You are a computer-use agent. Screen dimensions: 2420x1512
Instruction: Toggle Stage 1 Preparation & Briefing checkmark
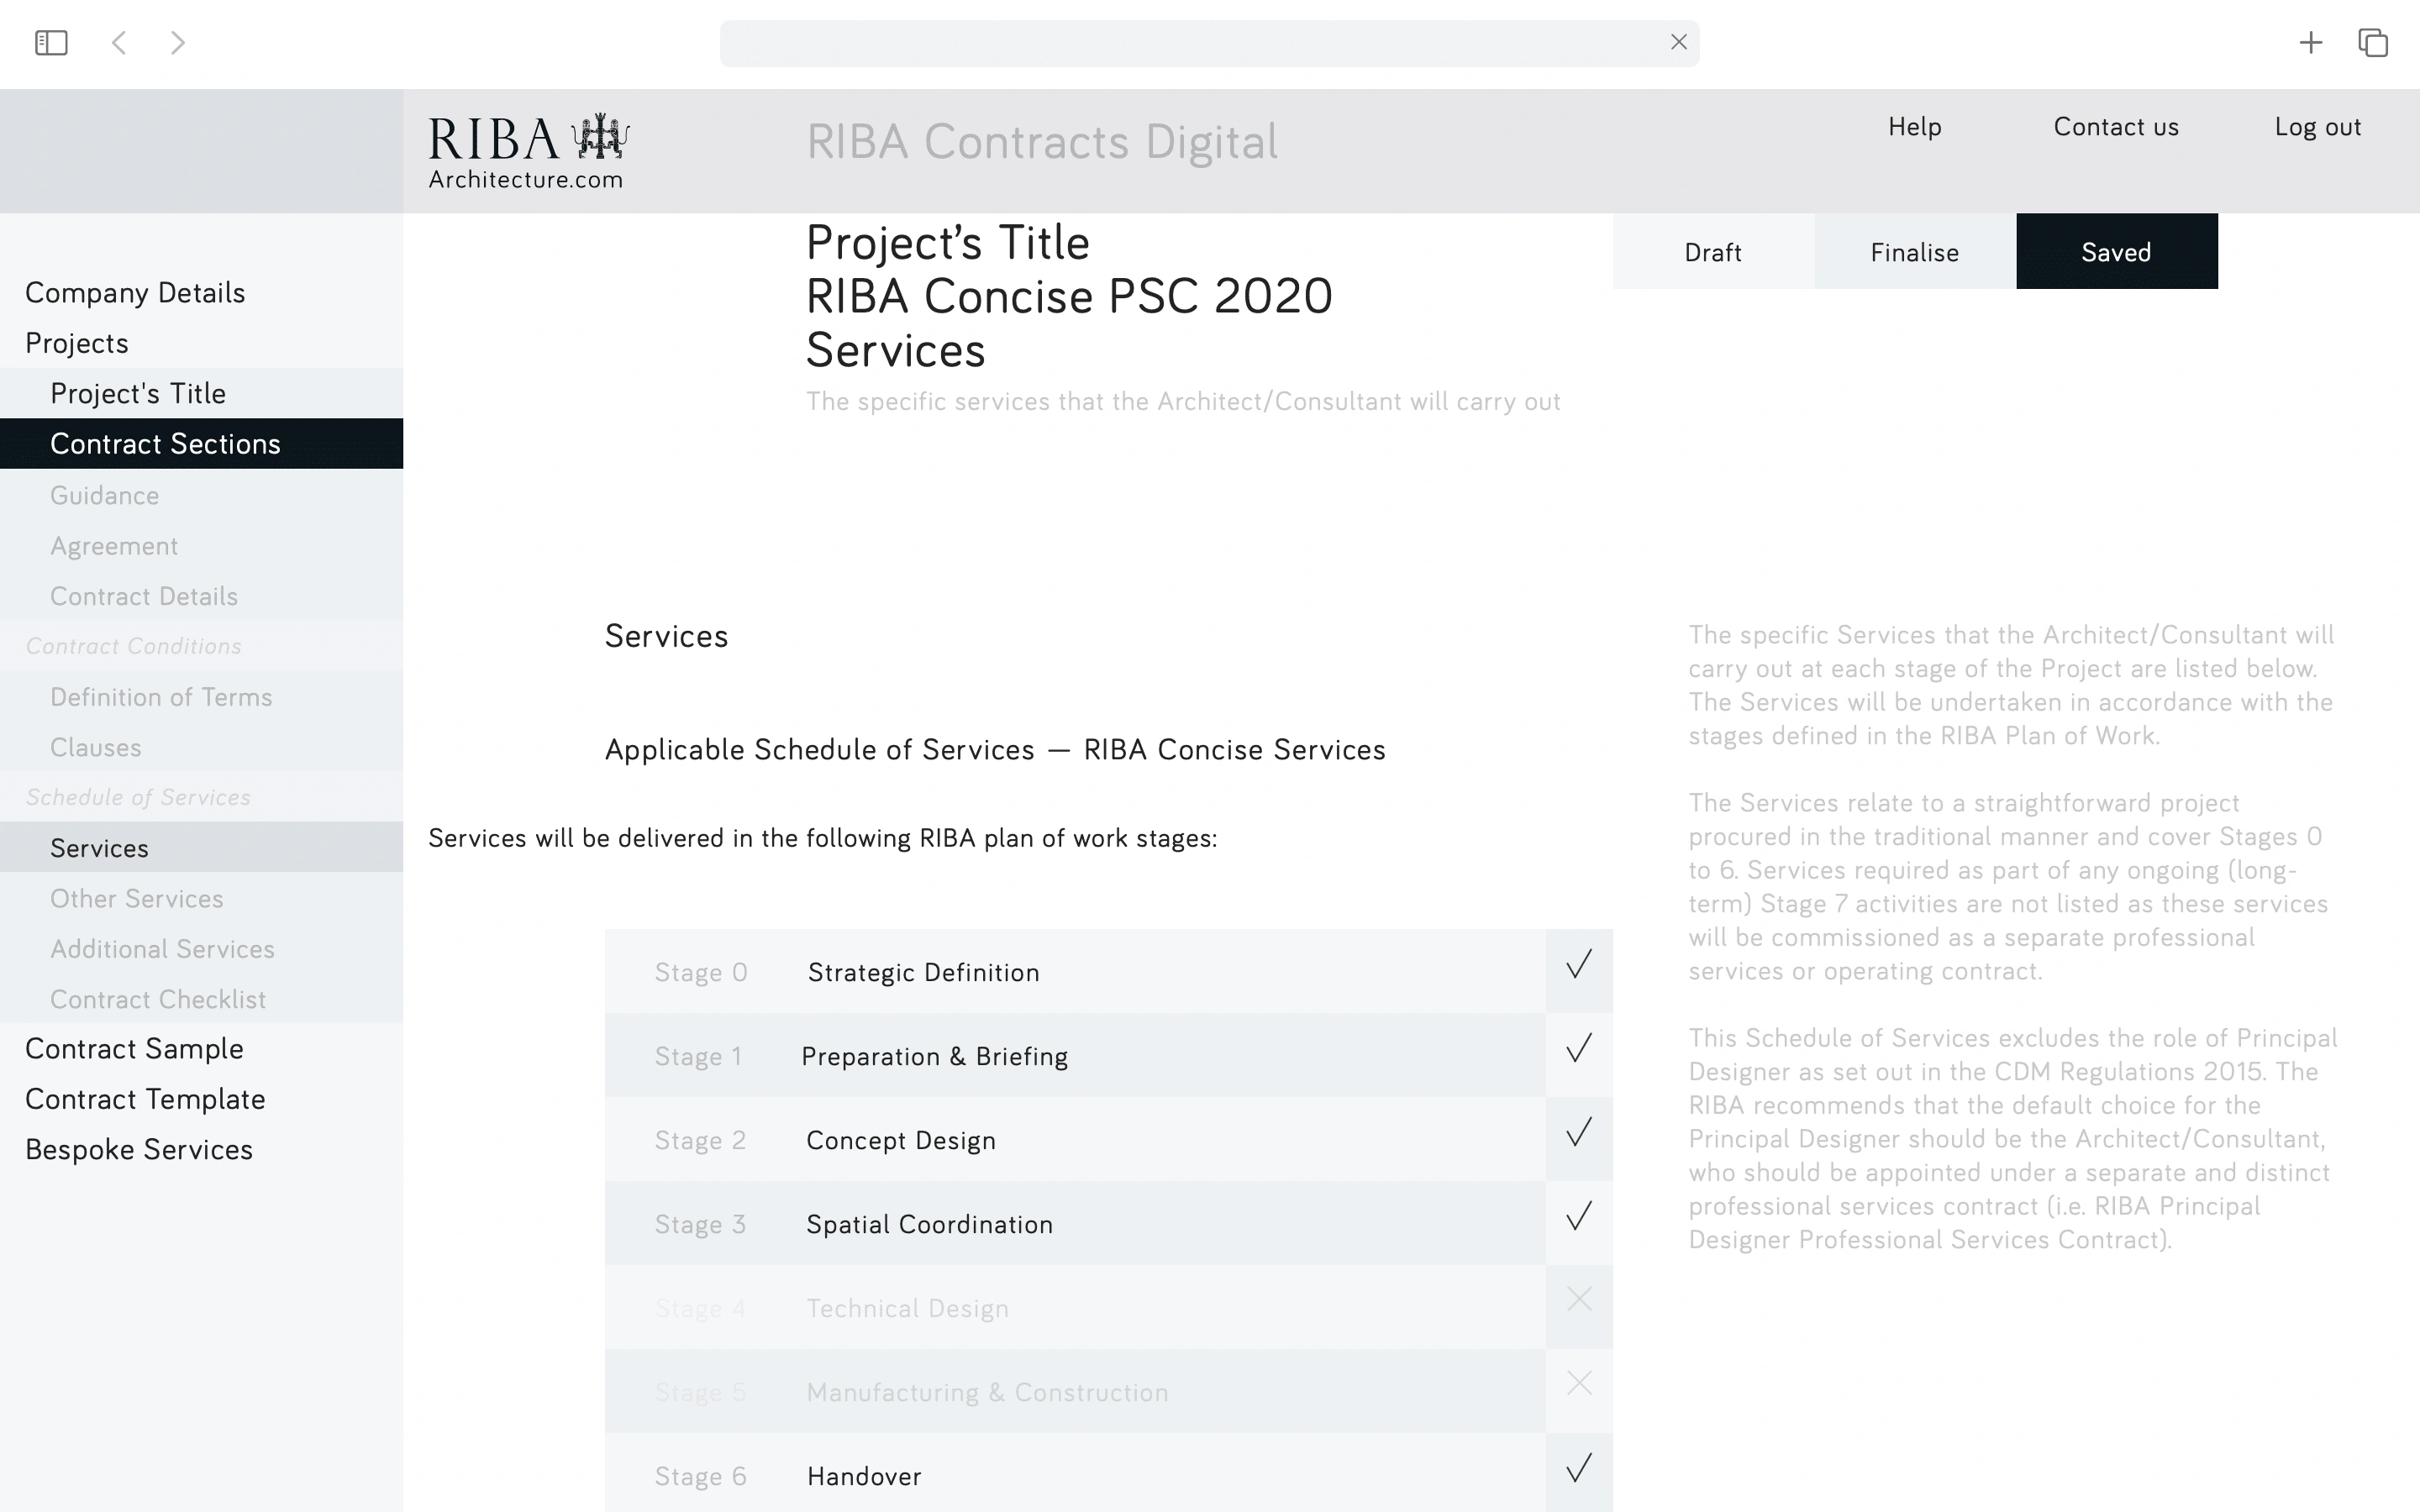(x=1579, y=1055)
